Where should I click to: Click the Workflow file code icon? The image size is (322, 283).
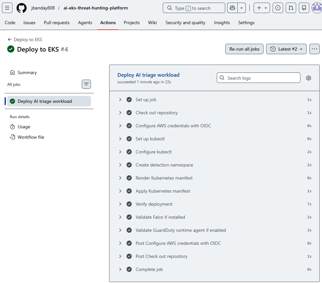pyautogui.click(x=12, y=137)
